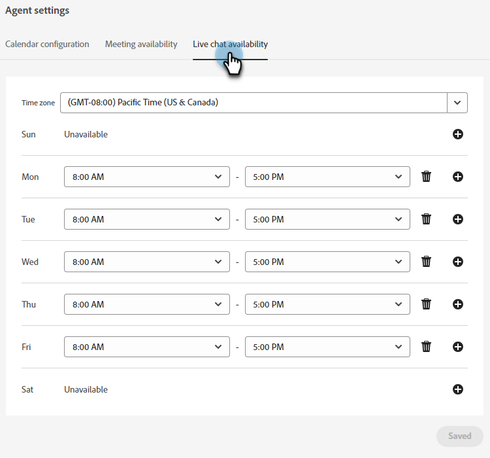Remove Tuesday's availability time range
The width and height of the screenshot is (490, 458).
point(427,219)
